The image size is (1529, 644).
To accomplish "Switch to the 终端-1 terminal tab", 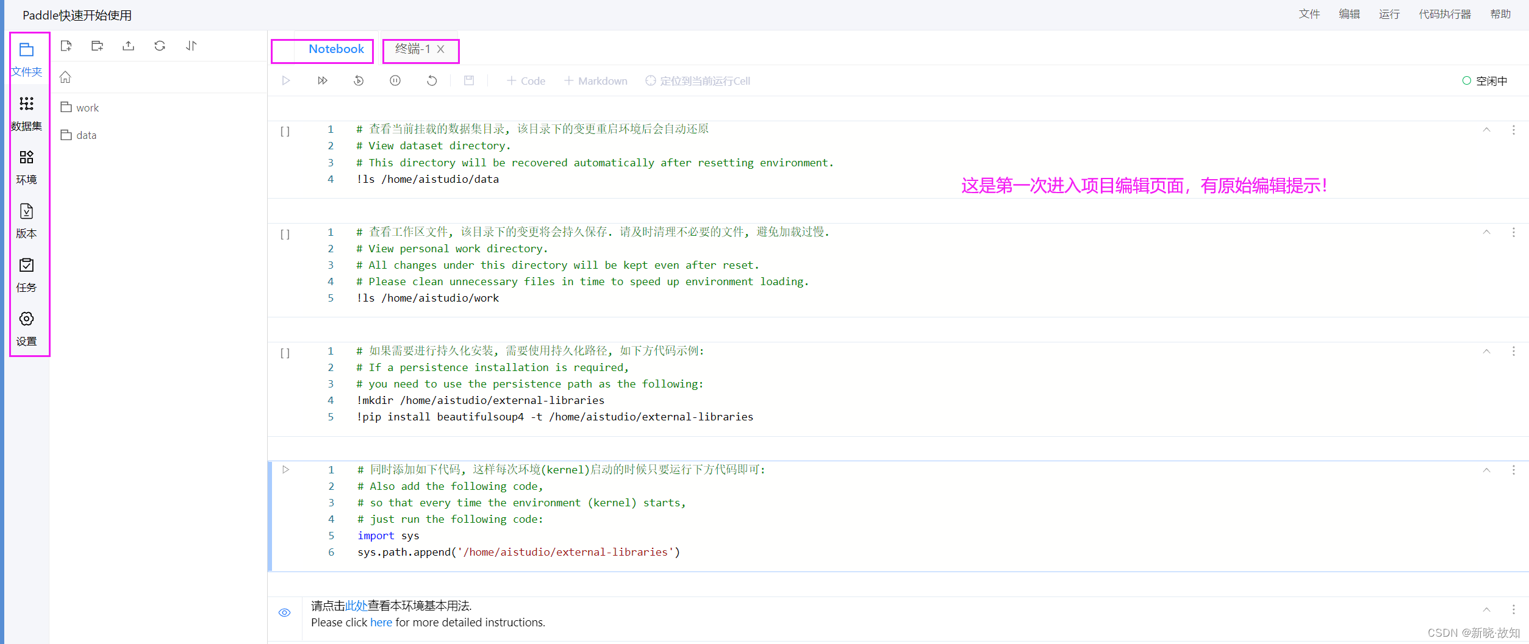I will [412, 49].
